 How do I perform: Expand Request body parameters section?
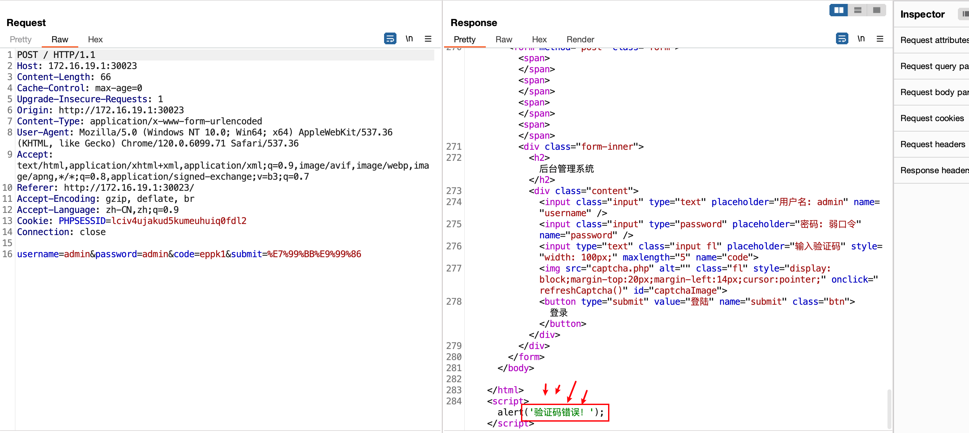[x=932, y=92]
